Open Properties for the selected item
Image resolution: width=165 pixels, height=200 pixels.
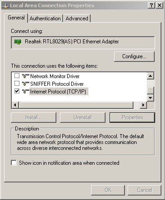(x=132, y=117)
